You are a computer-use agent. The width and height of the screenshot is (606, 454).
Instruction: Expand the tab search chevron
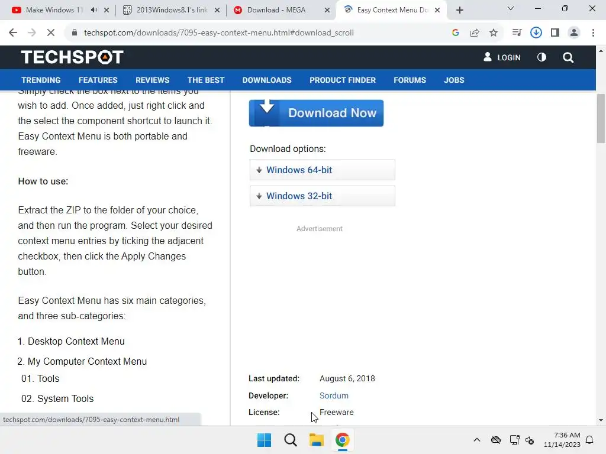(x=511, y=8)
